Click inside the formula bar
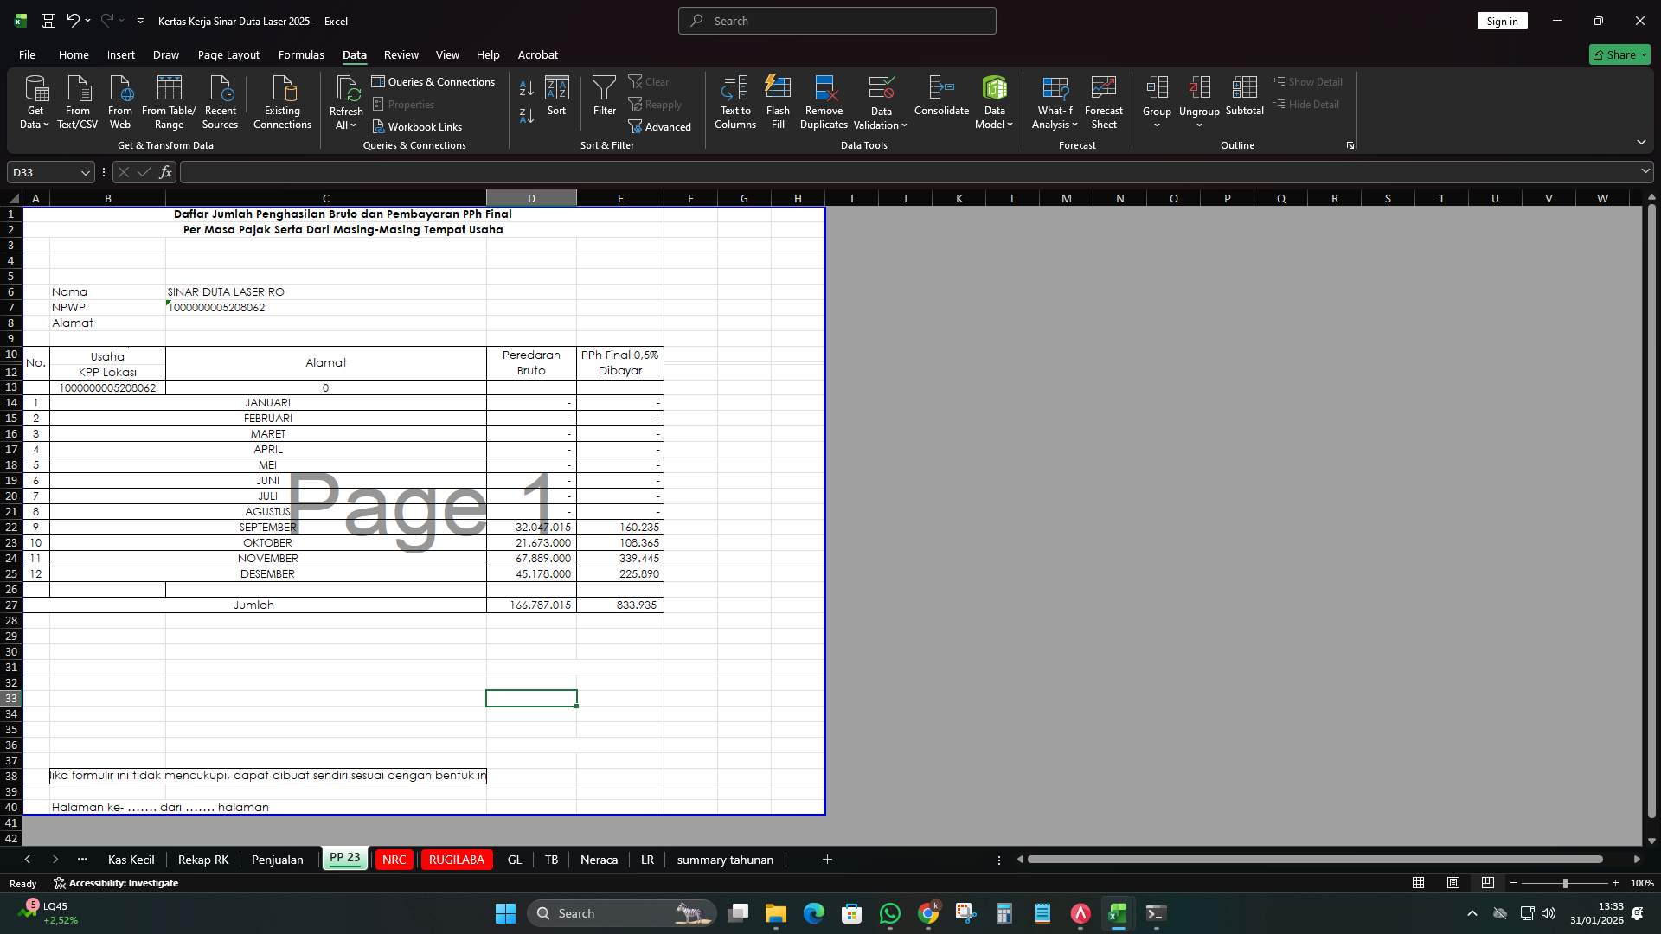 click(606, 172)
